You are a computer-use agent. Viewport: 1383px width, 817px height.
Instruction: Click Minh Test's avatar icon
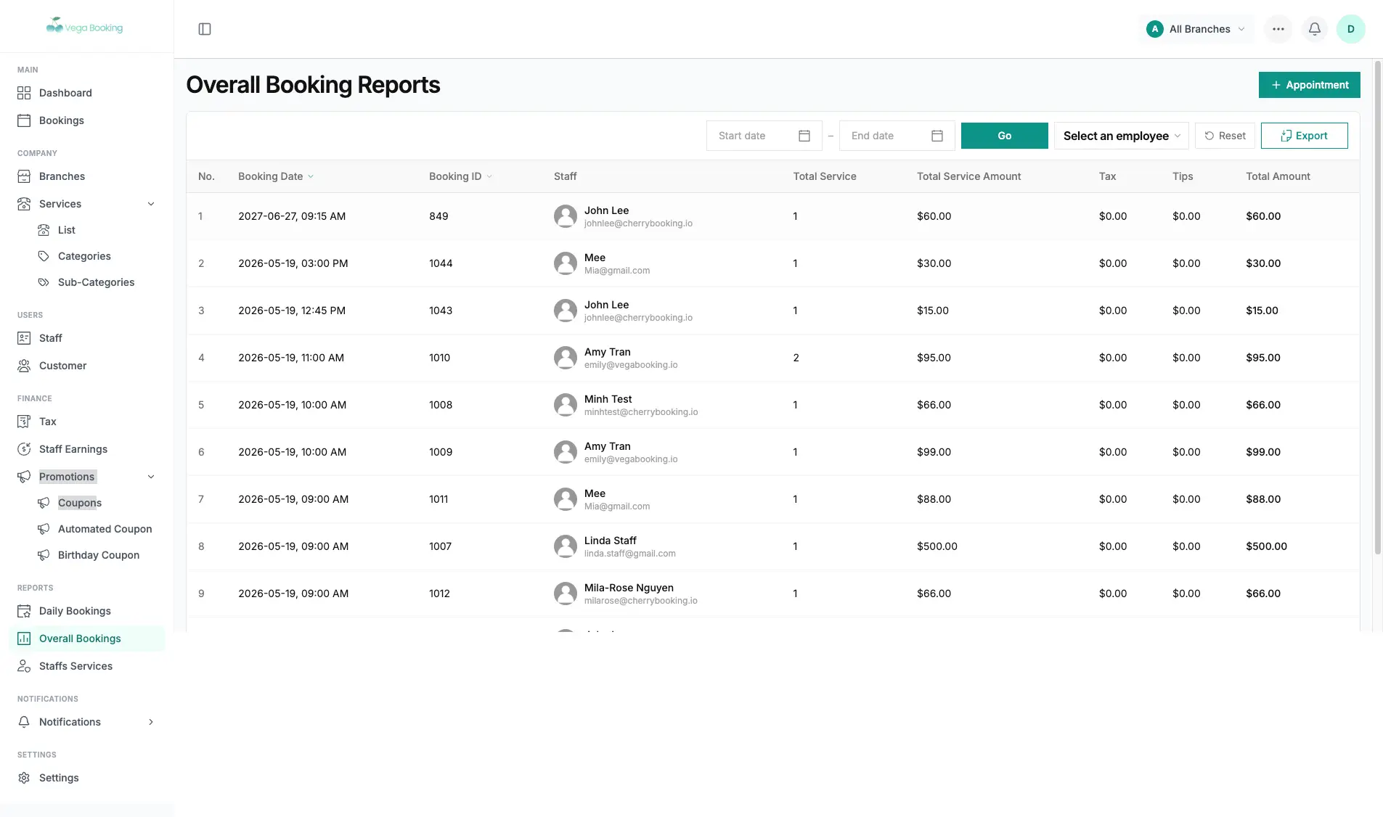[x=566, y=405]
